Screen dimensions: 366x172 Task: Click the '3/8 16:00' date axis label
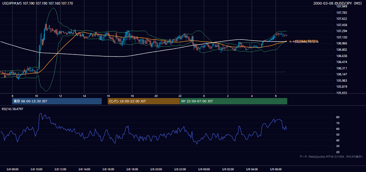[x=108, y=169]
